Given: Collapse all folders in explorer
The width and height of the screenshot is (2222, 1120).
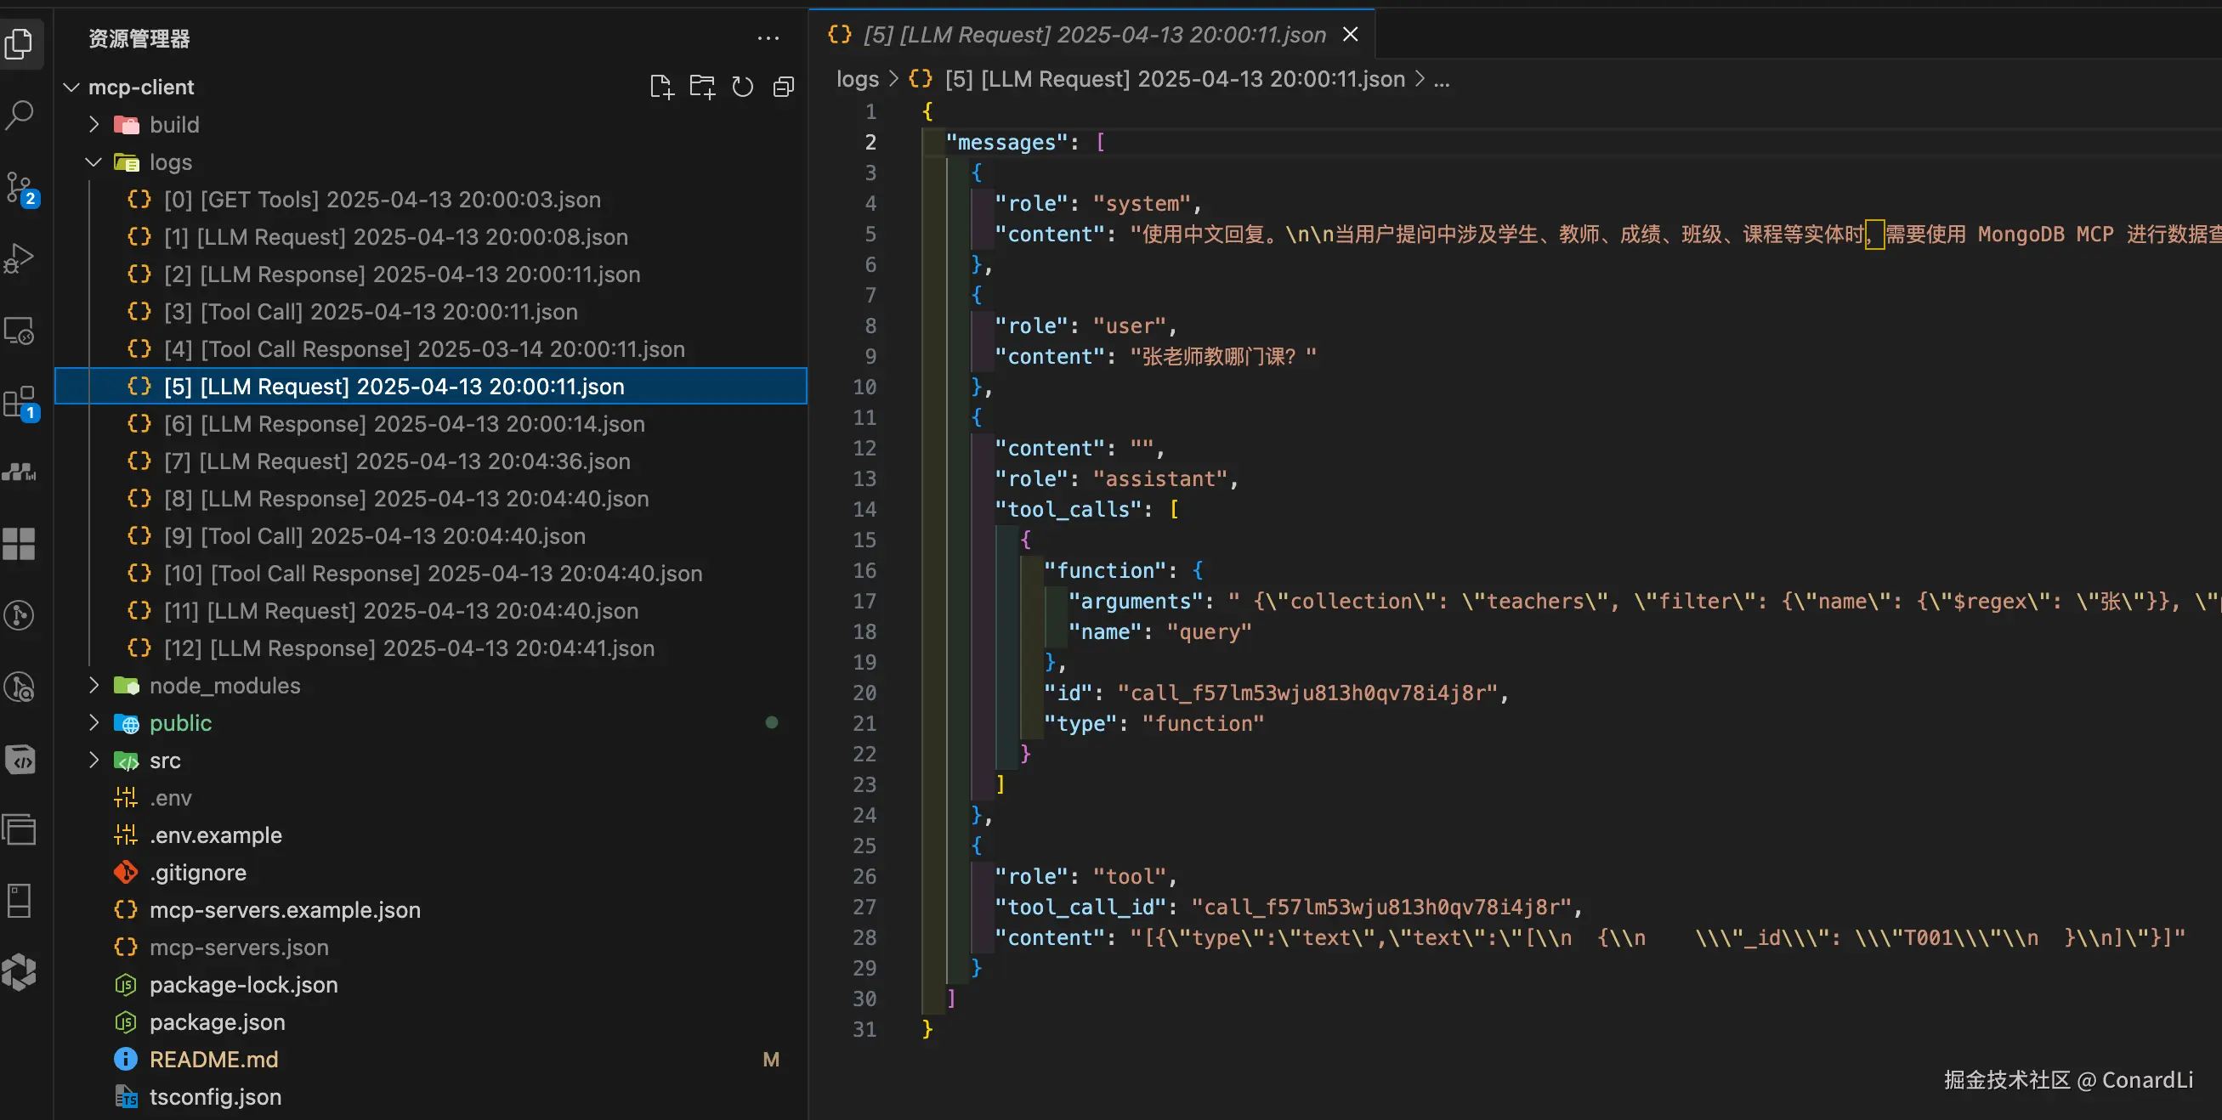Looking at the screenshot, I should click(783, 87).
